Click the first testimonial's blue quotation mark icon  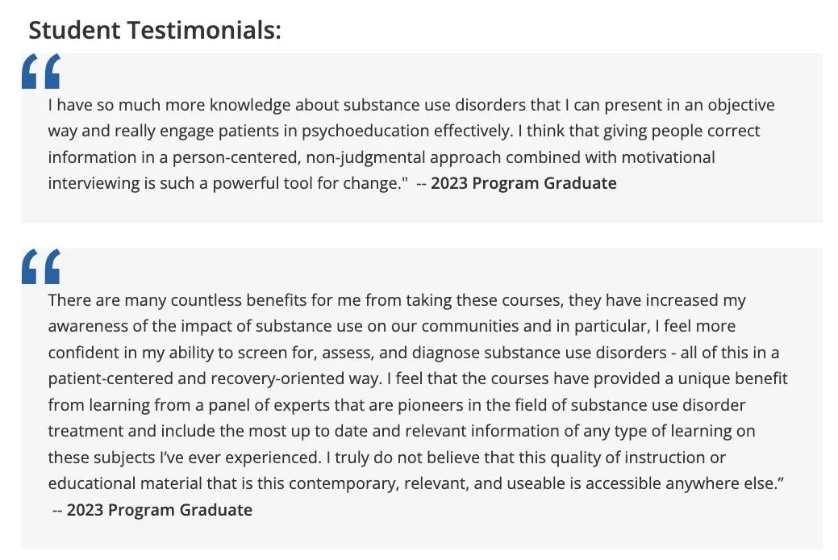coord(41,71)
